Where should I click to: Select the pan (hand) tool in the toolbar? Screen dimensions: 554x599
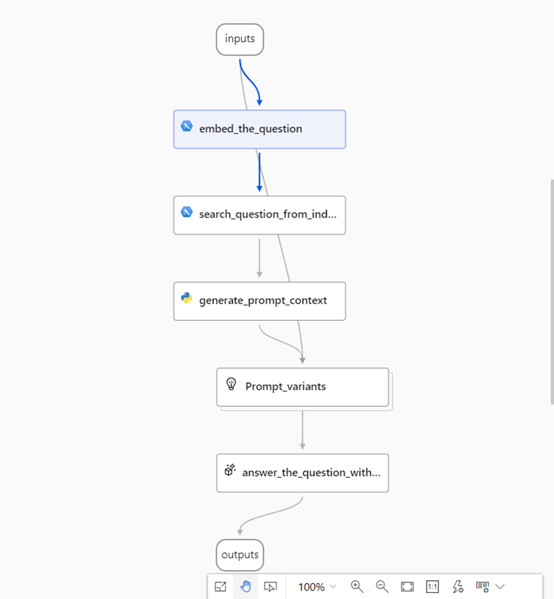245,587
